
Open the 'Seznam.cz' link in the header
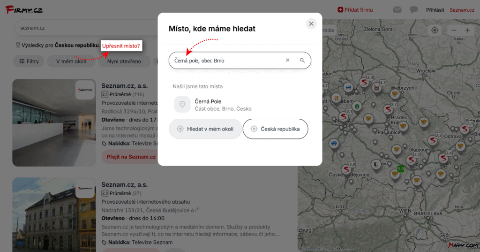(x=462, y=10)
